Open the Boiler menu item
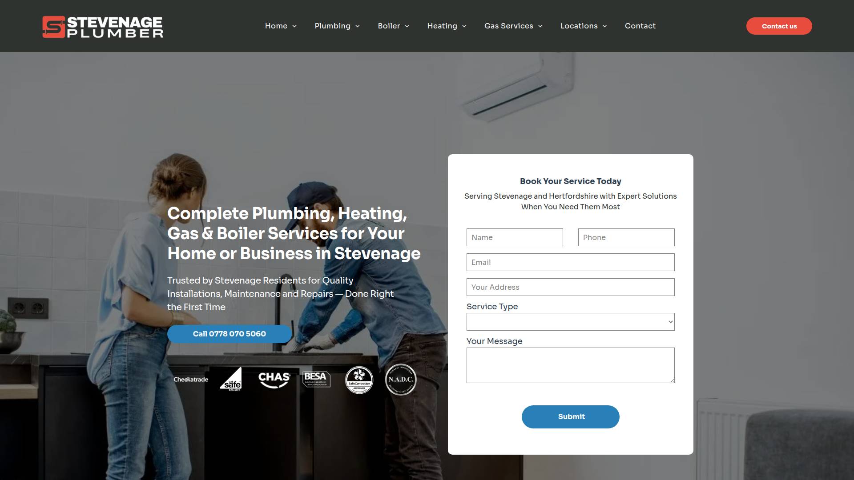 tap(393, 26)
